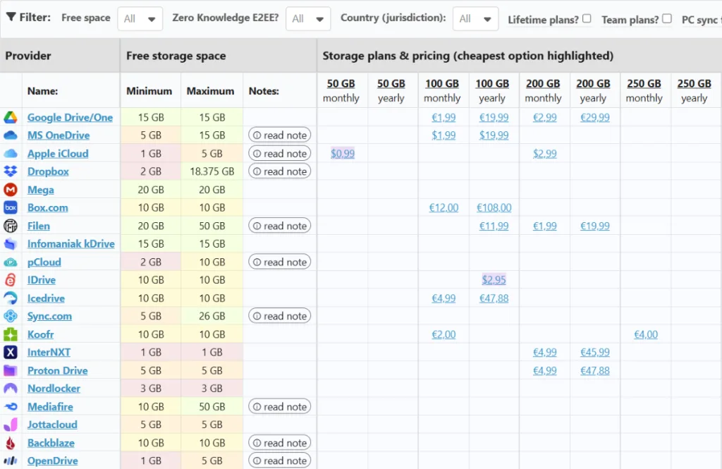Enable the Lifetime plans checkbox
Screen dimensions: 722x469
[587, 18]
